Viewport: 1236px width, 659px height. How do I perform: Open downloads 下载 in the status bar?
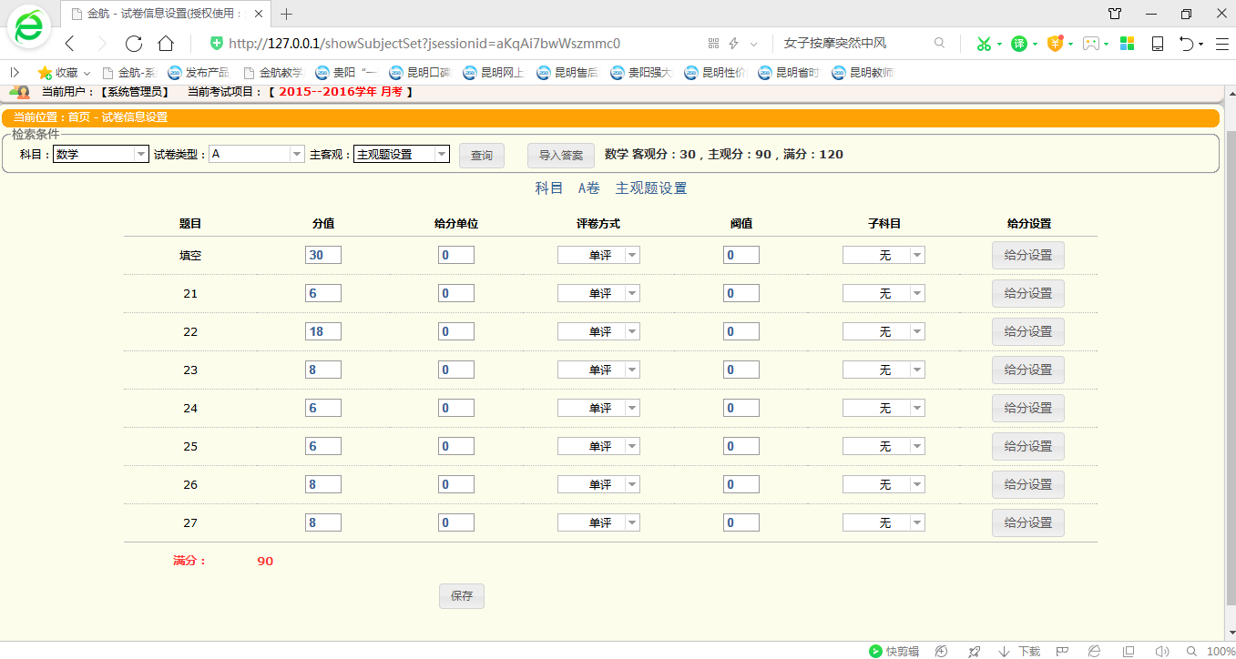[x=1019, y=651]
